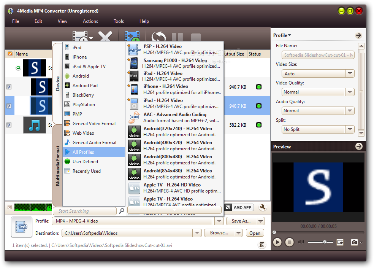Click the preview seek slider handle
The image size is (374, 269).
point(274,232)
